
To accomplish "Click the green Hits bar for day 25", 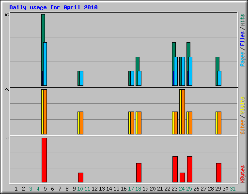I will tap(188, 49).
